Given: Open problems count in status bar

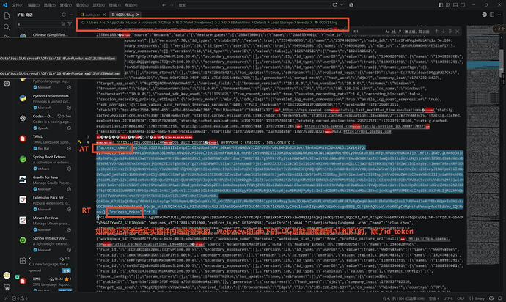Looking at the screenshot, I should tap(20, 298).
